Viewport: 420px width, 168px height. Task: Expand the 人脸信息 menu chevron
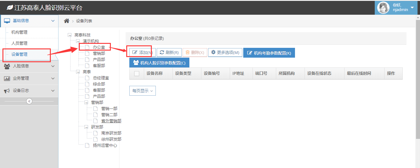pyautogui.click(x=53, y=66)
